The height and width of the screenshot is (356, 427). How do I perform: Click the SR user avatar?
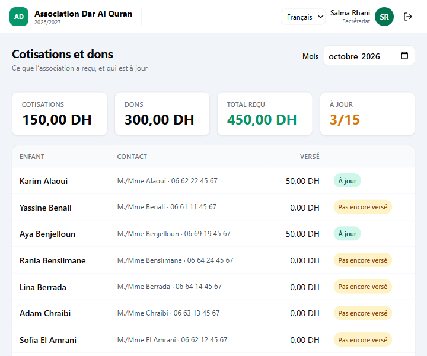point(384,17)
